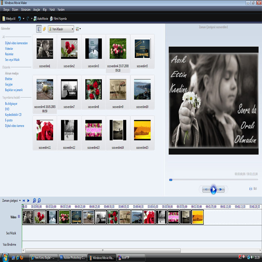
Task: Click the preview seek bar slider
Action: 171,180
